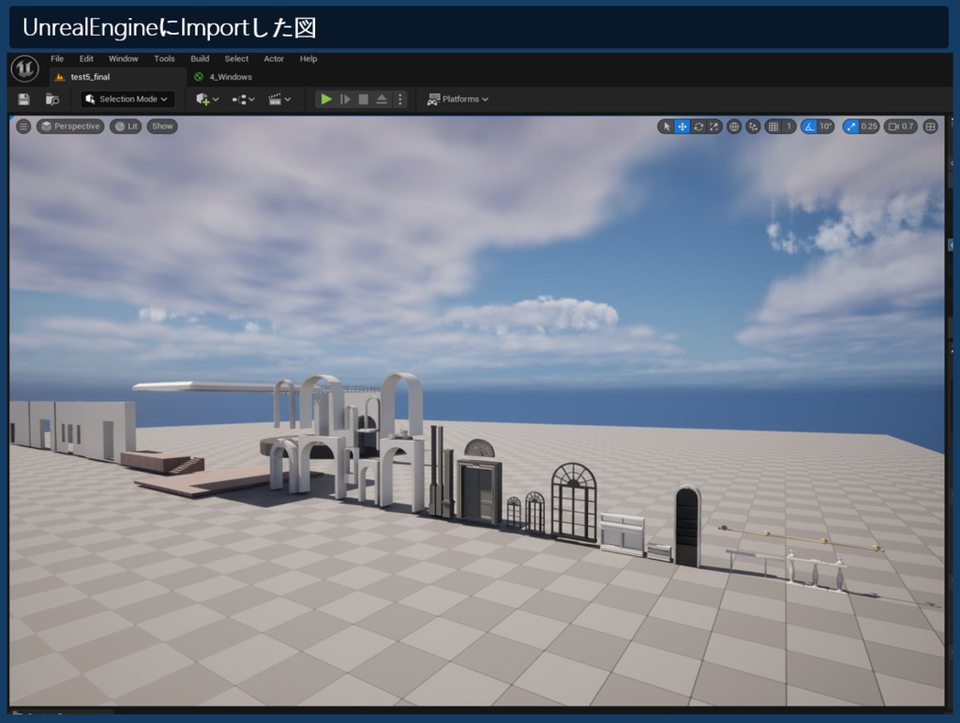Click the Lit view mode button

pos(127,127)
